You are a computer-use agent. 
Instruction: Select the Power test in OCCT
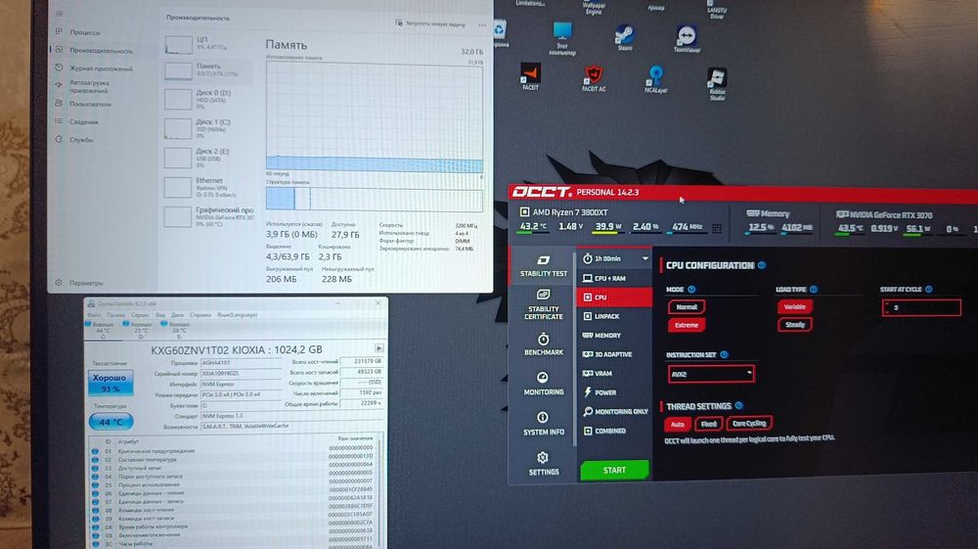coord(614,392)
